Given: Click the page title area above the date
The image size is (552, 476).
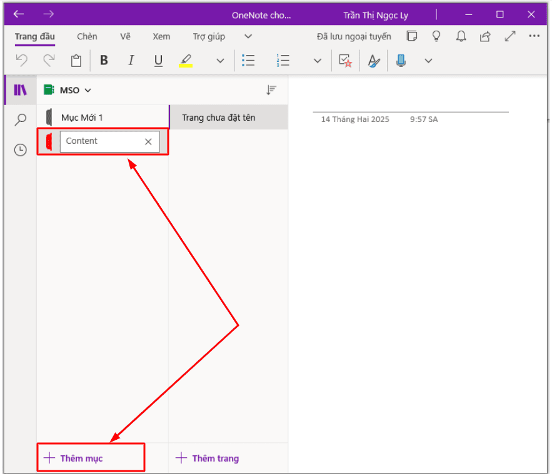Looking at the screenshot, I should (x=411, y=101).
